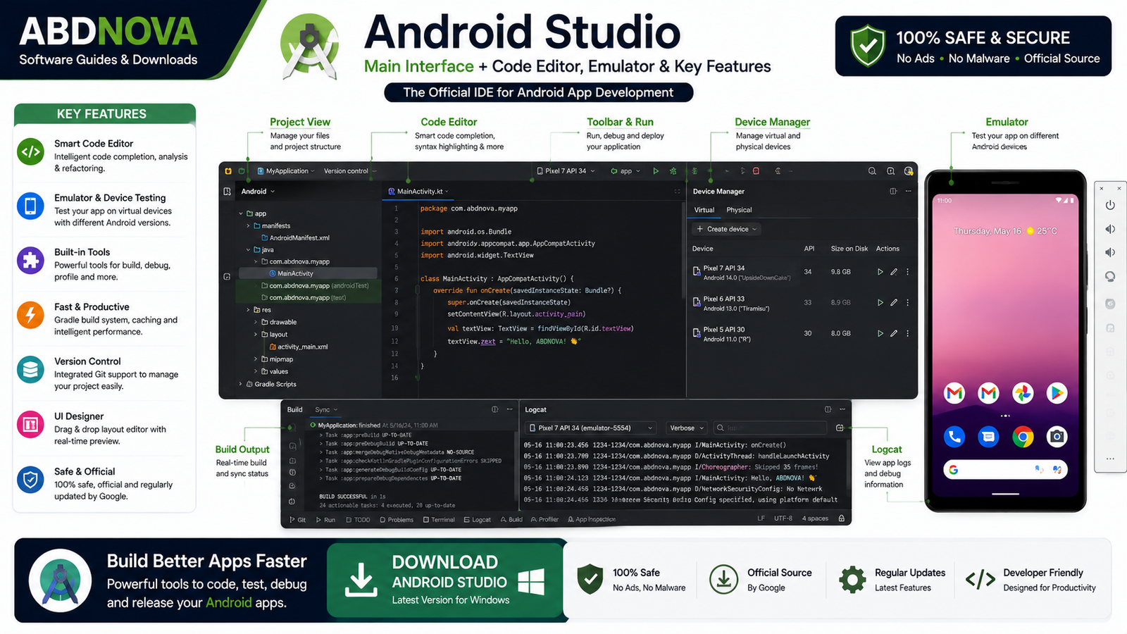Open Phone dialer app on emulator
Viewport: 1127px width, 634px height.
click(x=954, y=437)
